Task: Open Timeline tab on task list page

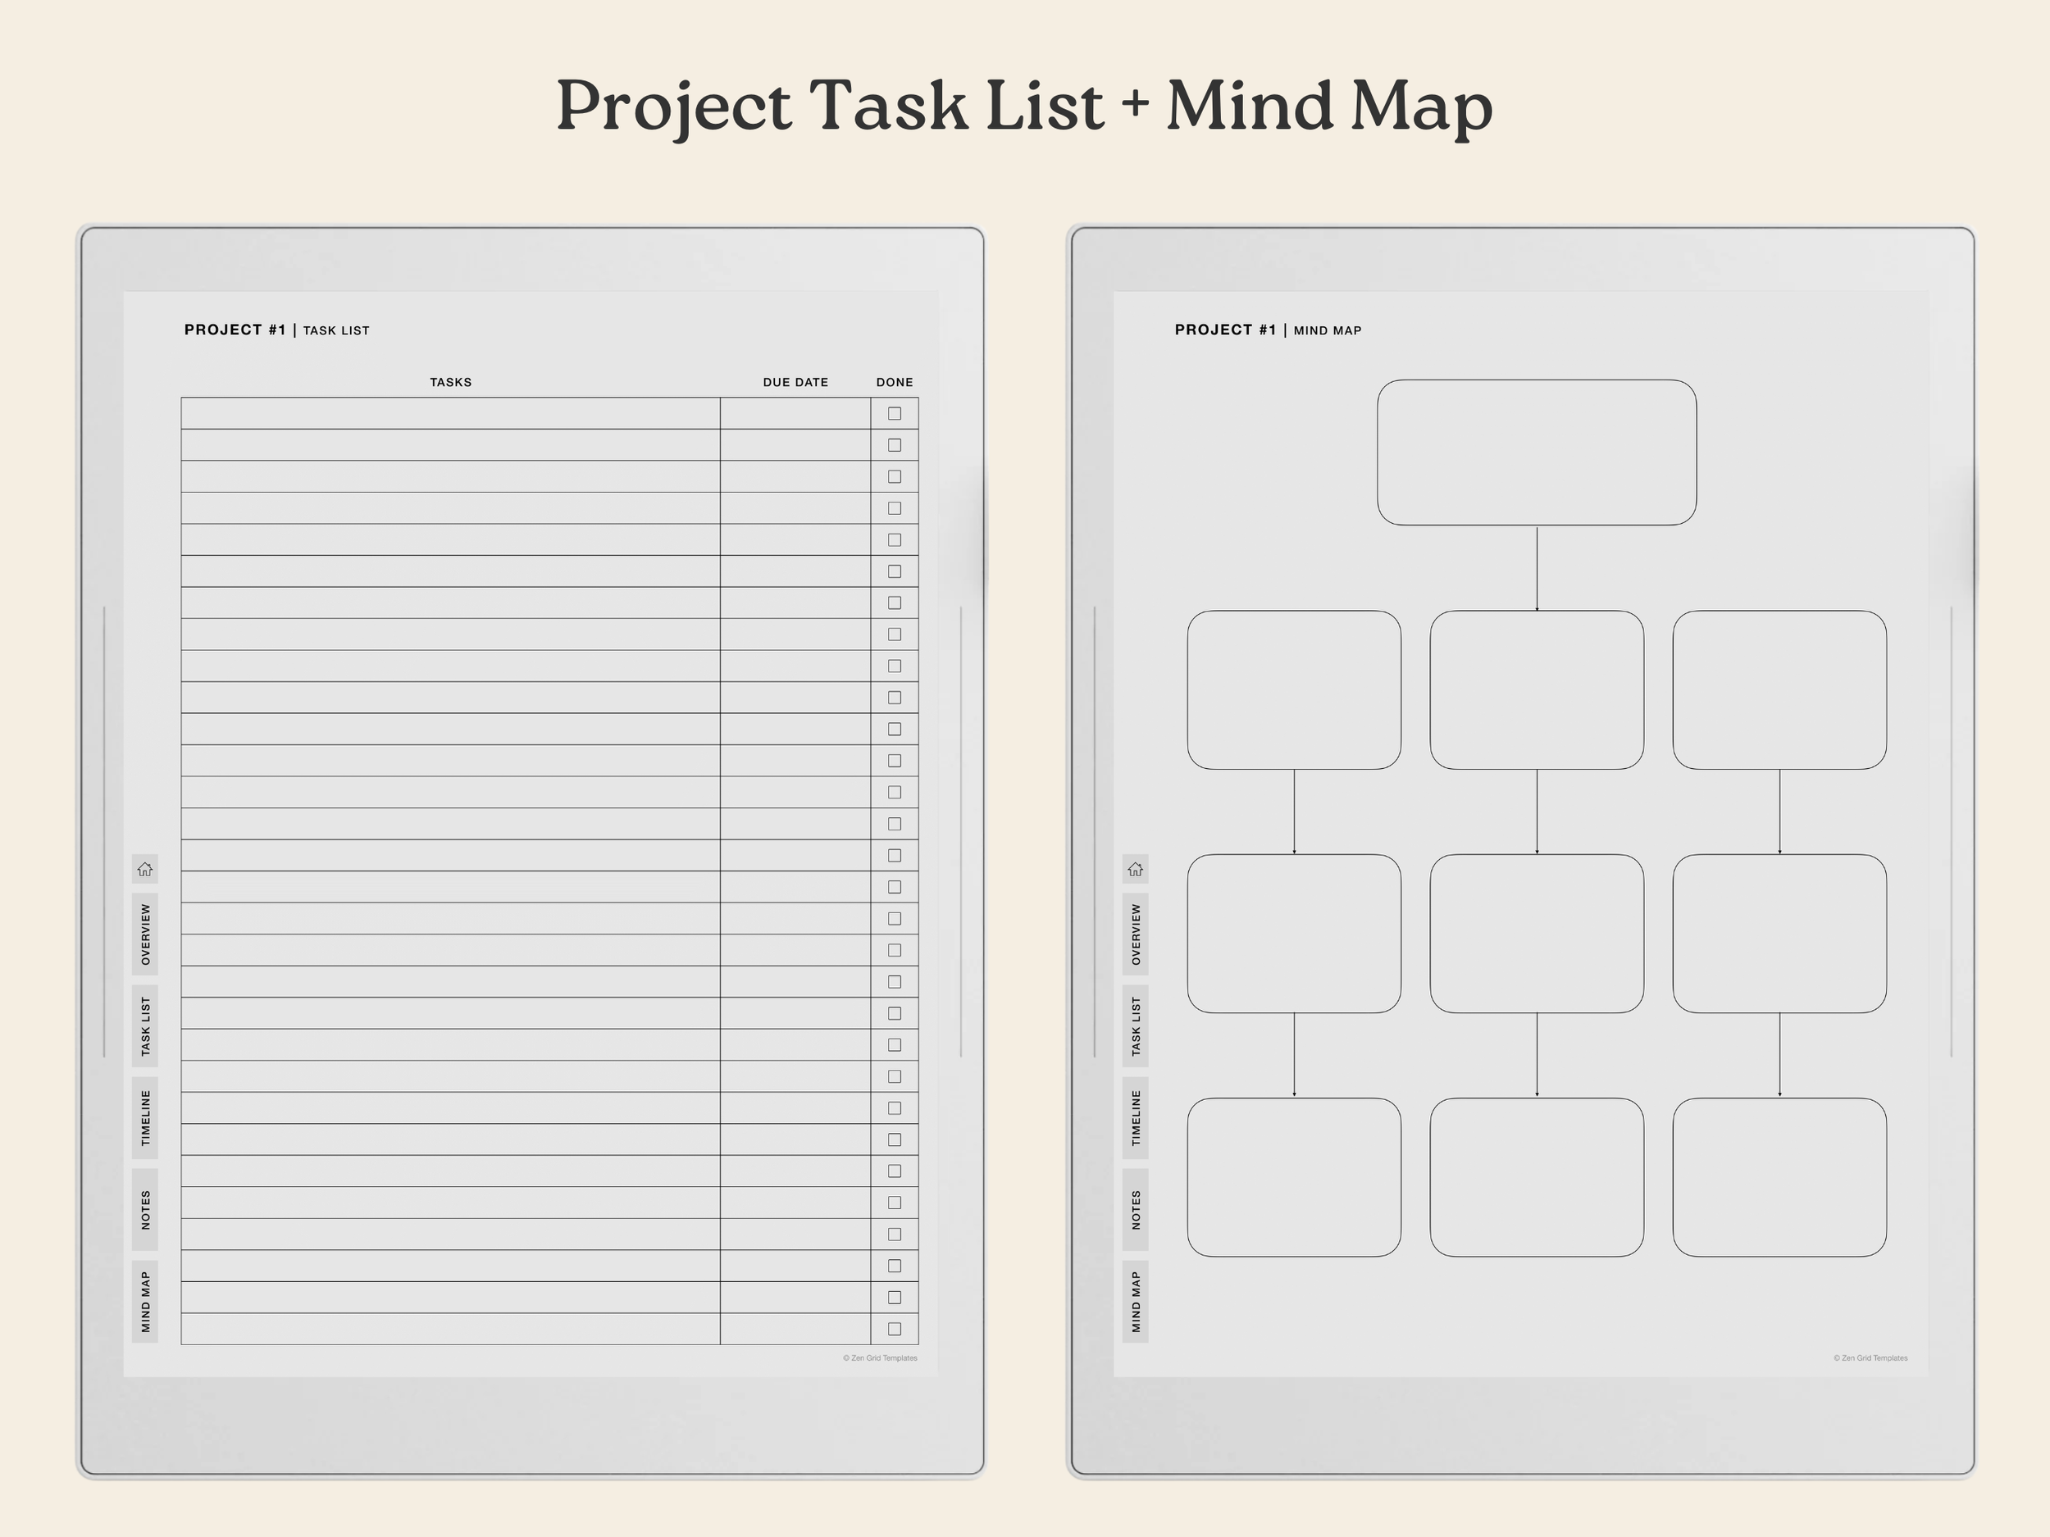Action: [x=144, y=1117]
